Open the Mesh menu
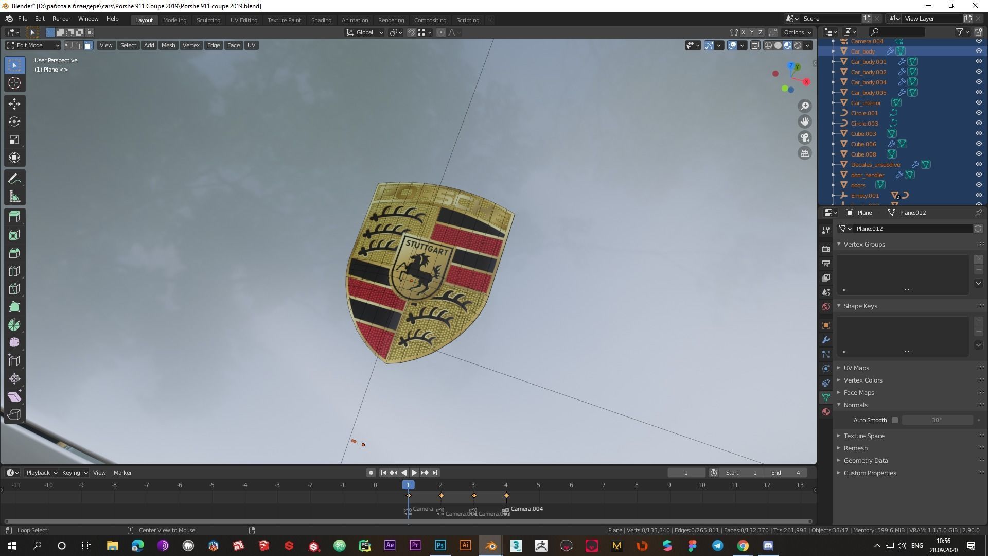Image resolution: width=988 pixels, height=556 pixels. 168,45
